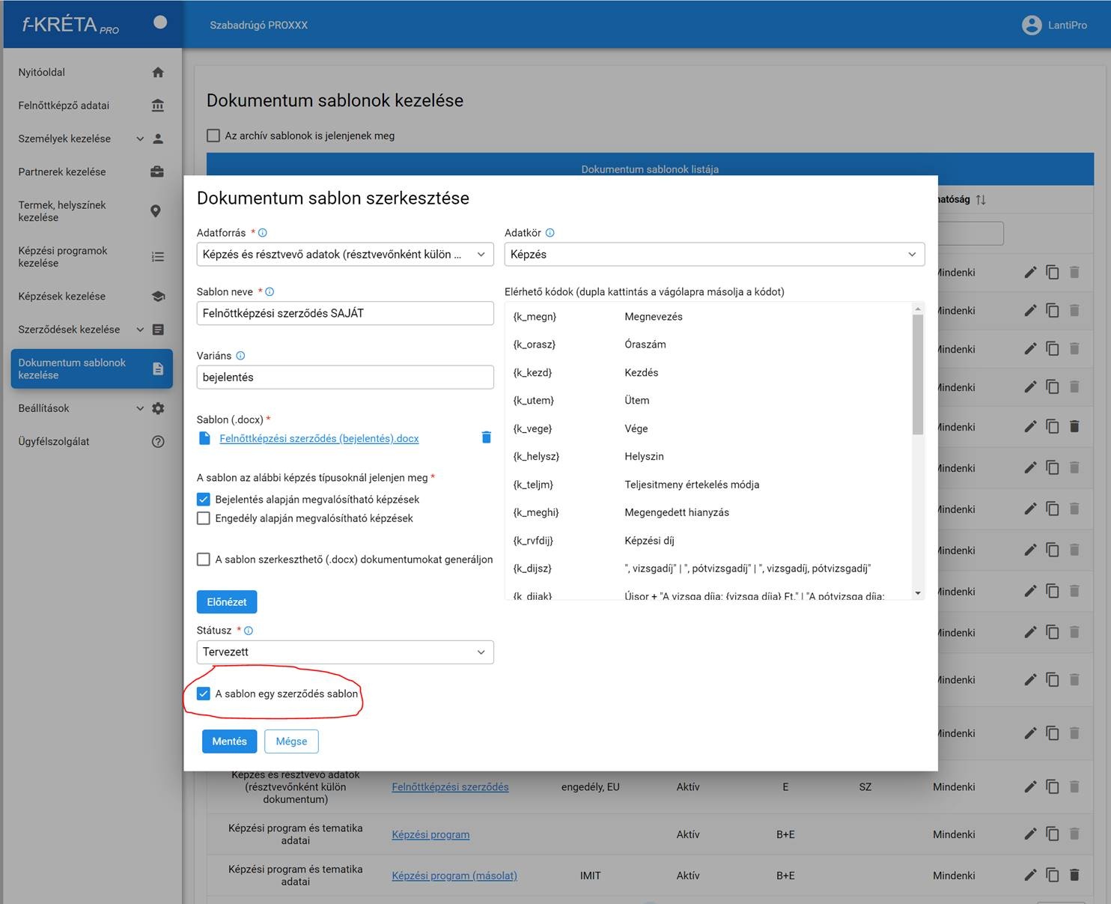Open Partnerek kezelése menu item
This screenshot has height=904, width=1111.
click(92, 172)
